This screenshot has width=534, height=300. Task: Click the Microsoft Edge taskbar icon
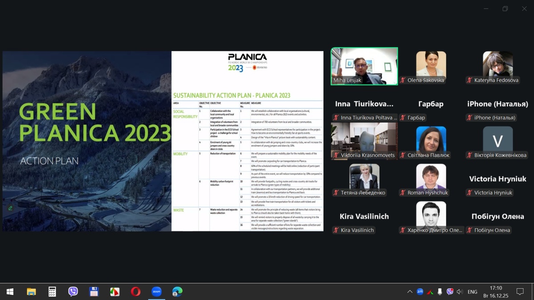point(177,292)
